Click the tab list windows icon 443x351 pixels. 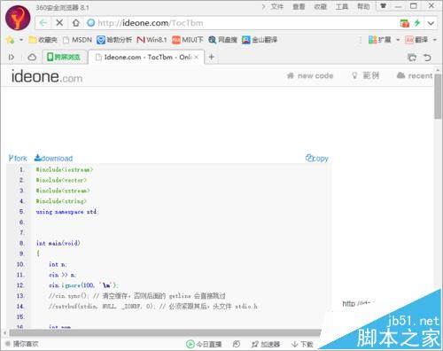pyautogui.click(x=412, y=58)
